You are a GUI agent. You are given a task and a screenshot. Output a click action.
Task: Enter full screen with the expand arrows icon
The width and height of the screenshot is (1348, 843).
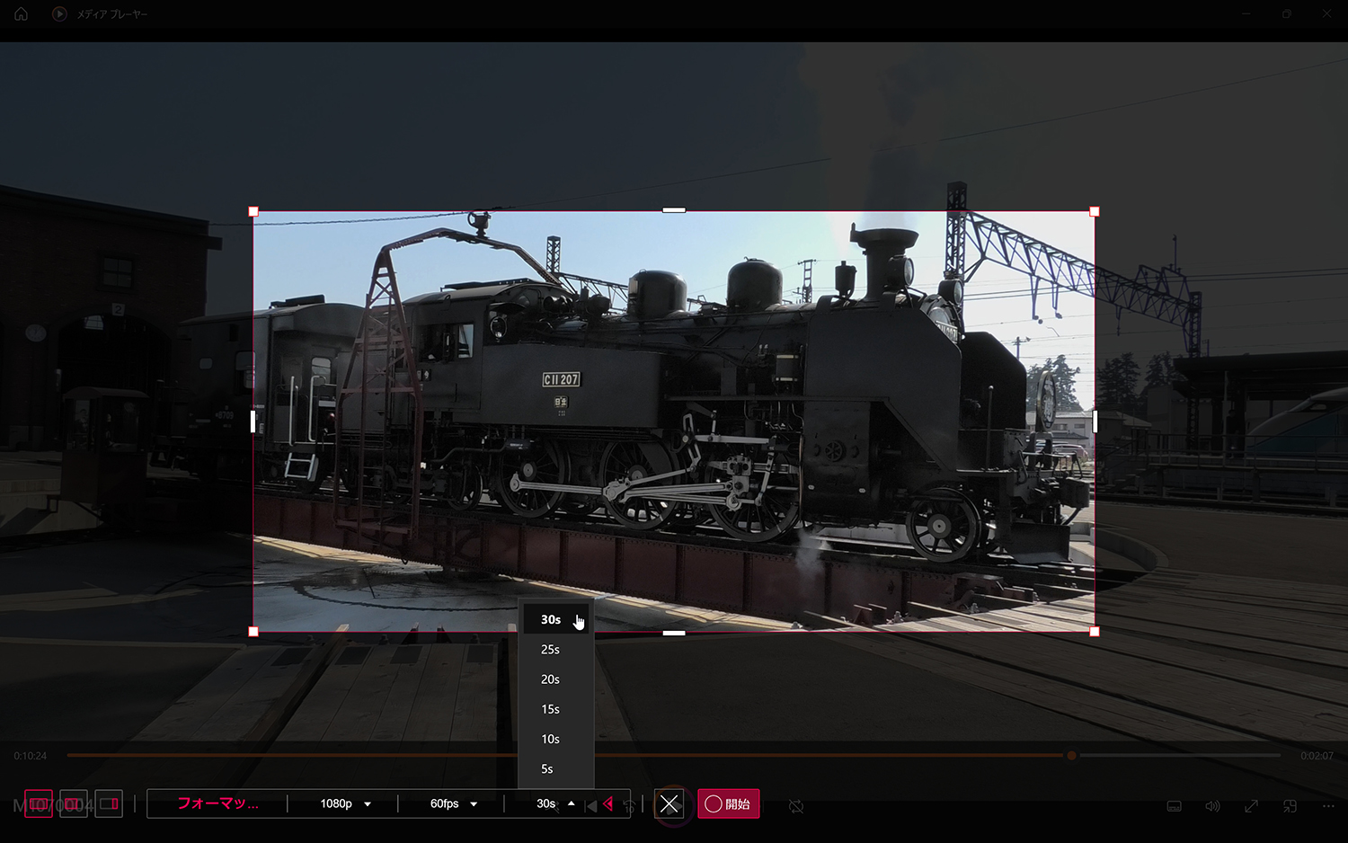1251,806
